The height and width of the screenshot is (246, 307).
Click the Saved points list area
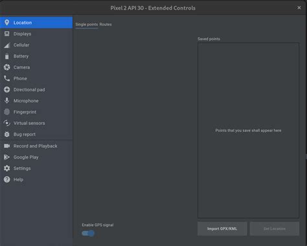(x=248, y=130)
